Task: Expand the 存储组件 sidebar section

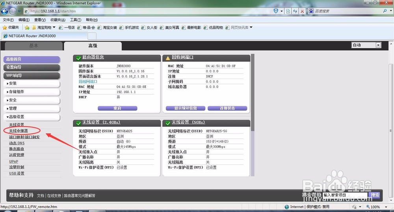Action: click(x=32, y=92)
